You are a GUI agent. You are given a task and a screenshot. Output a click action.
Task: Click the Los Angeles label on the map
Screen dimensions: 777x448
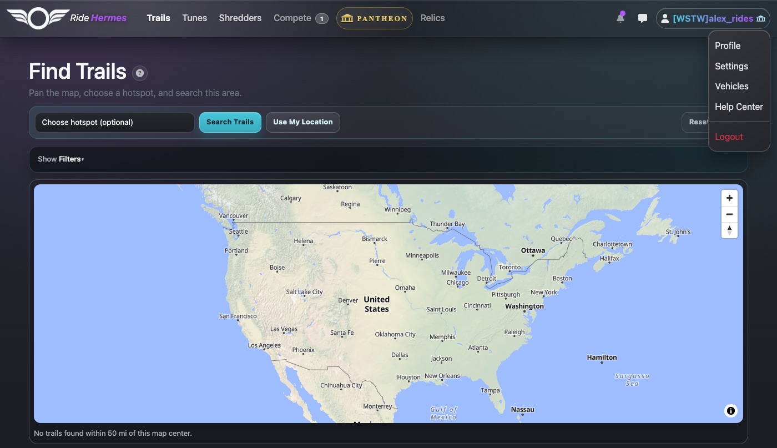264,345
